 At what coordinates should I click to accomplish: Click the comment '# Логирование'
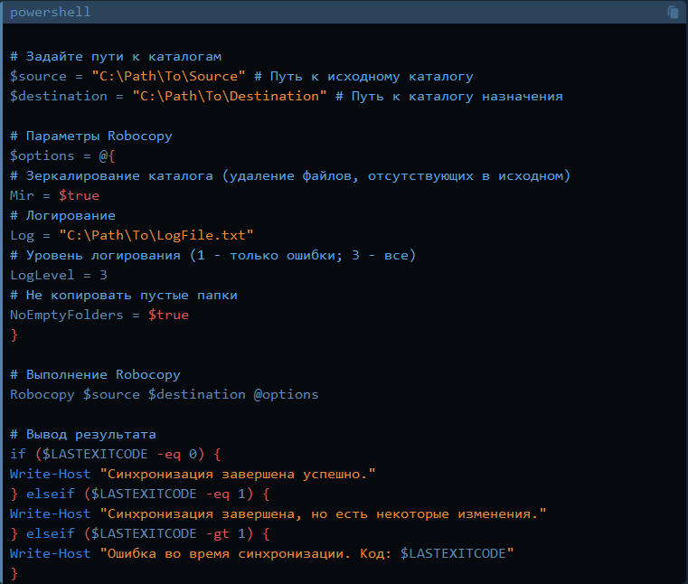[x=62, y=215]
